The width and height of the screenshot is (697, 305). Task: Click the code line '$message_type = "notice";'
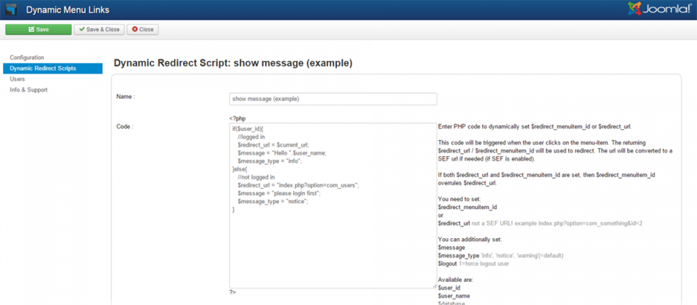[272, 201]
